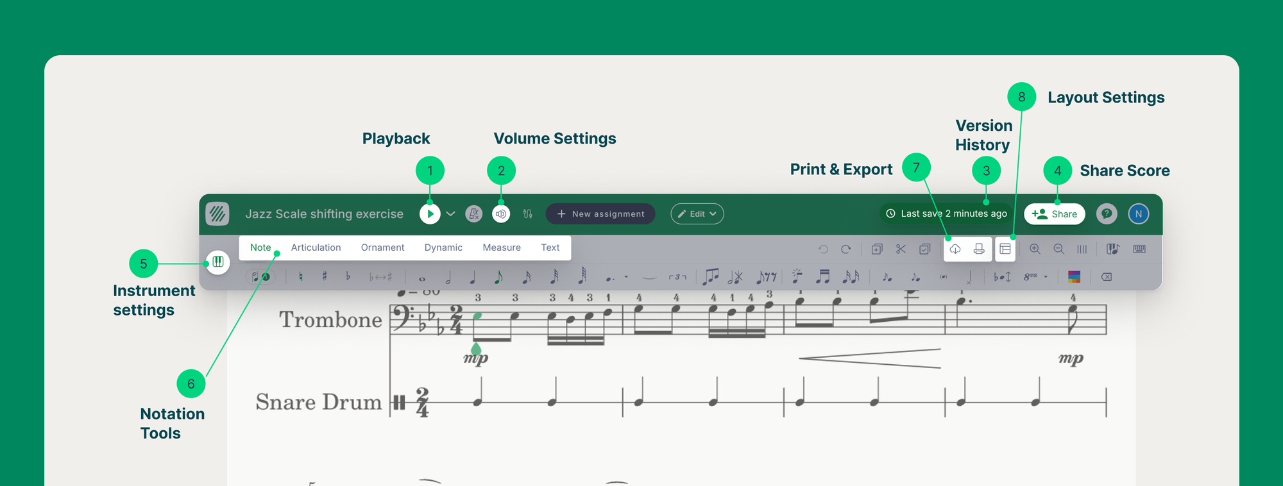1283x486 pixels.
Task: Click the Share button
Action: (1055, 214)
